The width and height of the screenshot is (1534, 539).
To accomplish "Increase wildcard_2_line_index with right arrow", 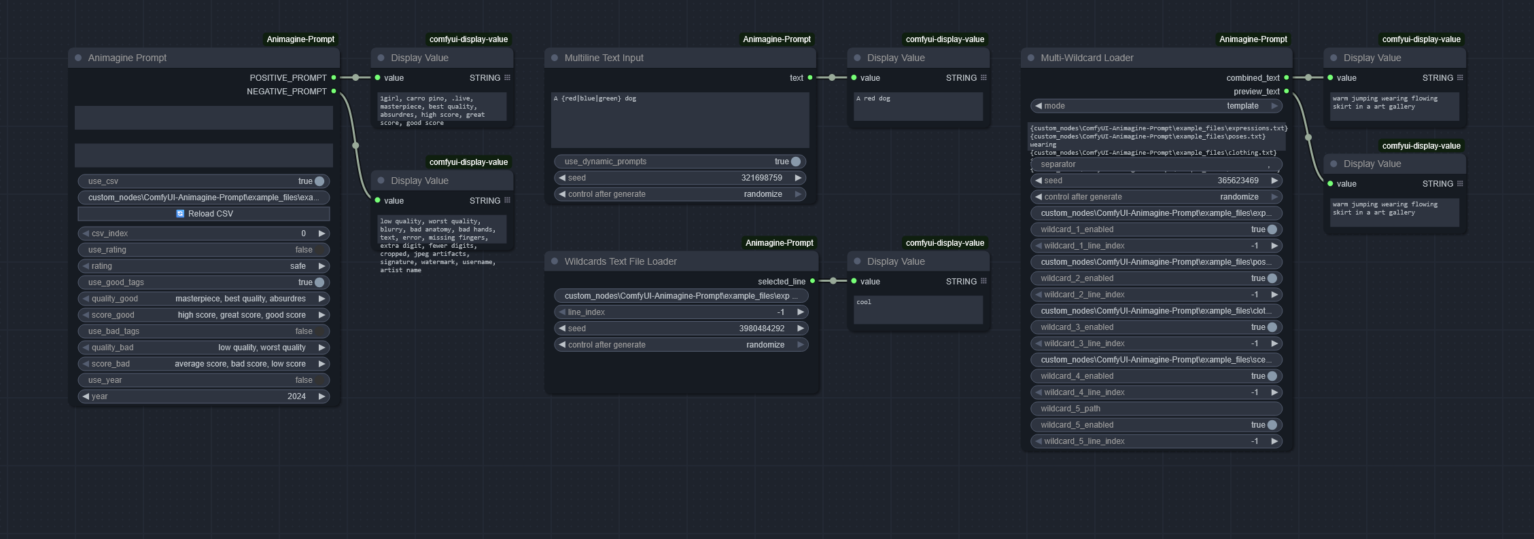I will coord(1274,295).
